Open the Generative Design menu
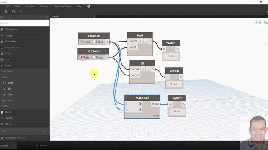This screenshot has width=268, height=150. [x=62, y=6]
